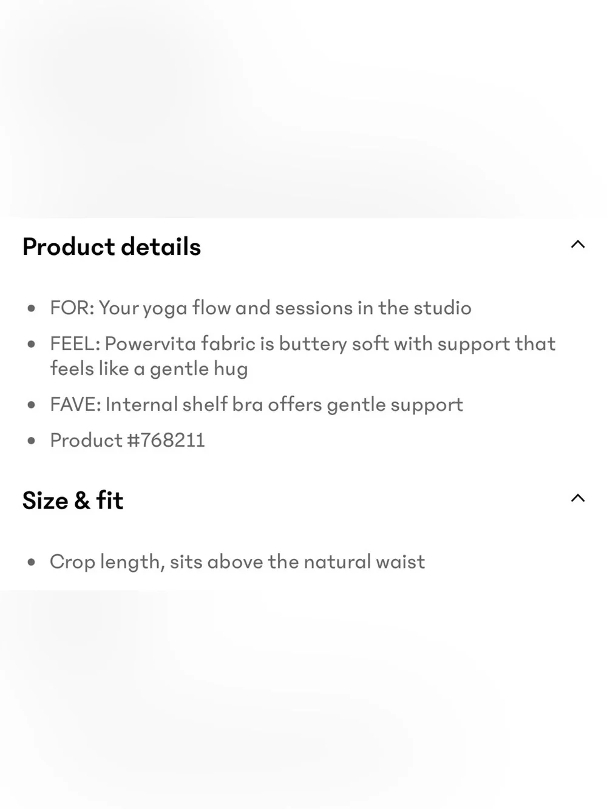Click the bullet dot beside FEEL

[x=32, y=344]
